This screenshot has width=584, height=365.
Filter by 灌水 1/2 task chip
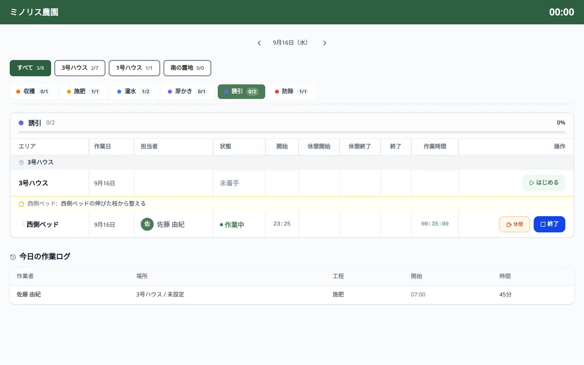134,92
